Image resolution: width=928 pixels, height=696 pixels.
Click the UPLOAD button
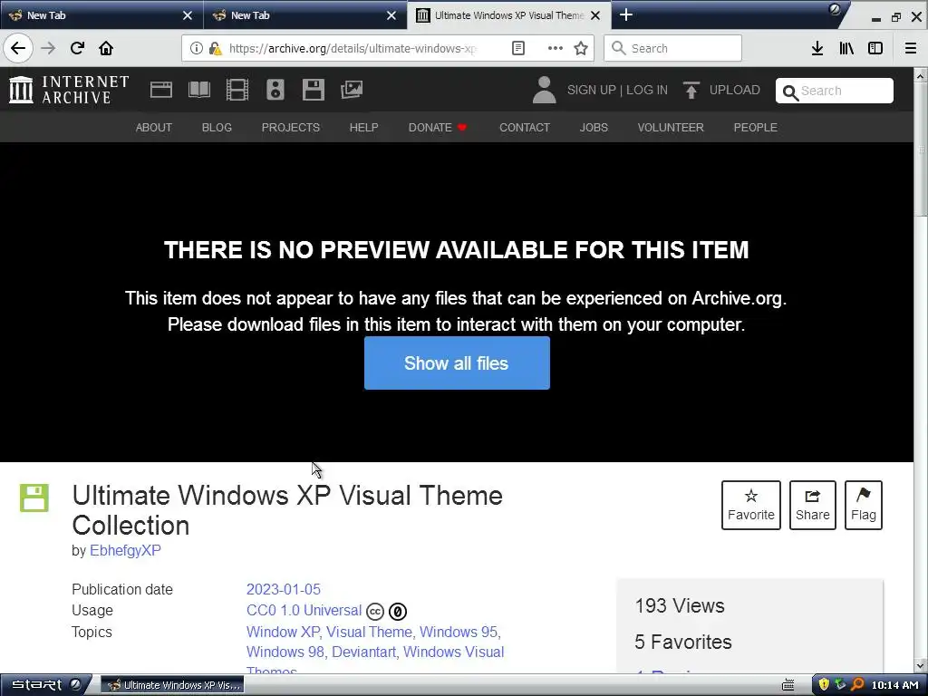[721, 90]
